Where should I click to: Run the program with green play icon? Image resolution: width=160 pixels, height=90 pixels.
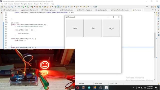(x=23, y=7)
